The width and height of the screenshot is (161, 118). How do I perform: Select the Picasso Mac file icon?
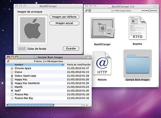[12, 94]
